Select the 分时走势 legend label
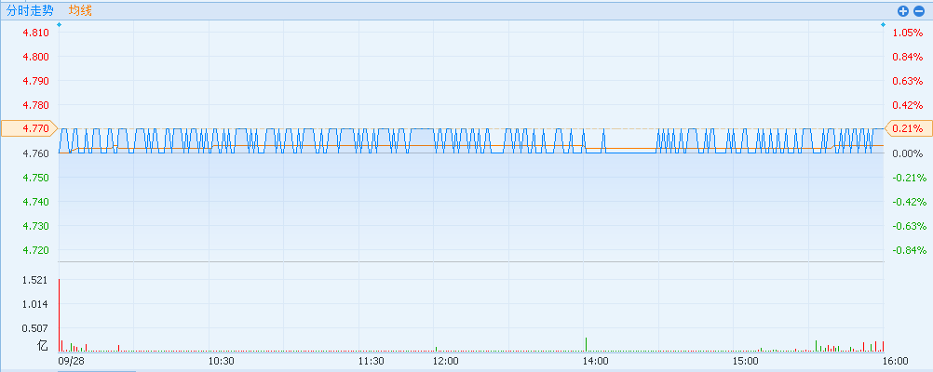This screenshot has height=372, width=933. click(x=30, y=10)
